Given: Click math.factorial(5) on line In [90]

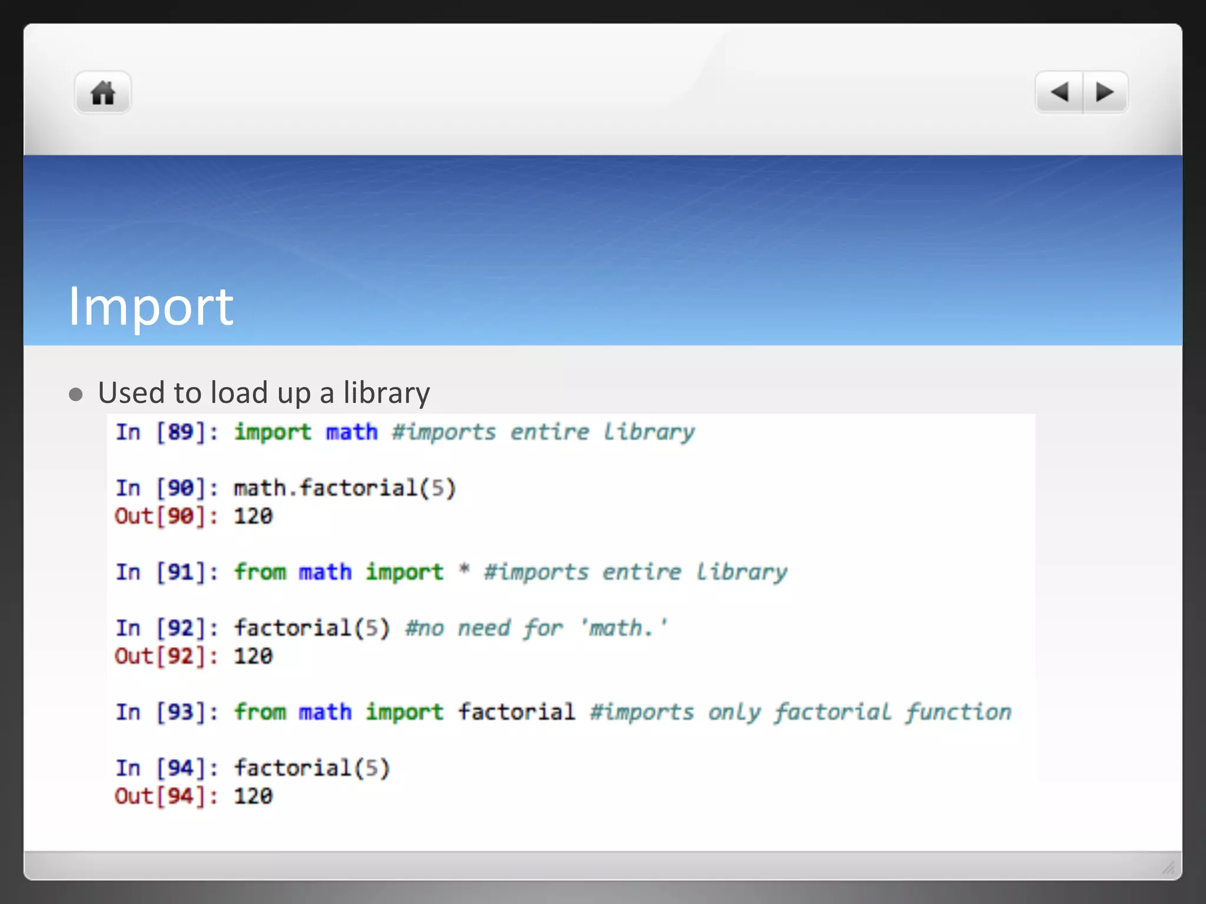Looking at the screenshot, I should pyautogui.click(x=345, y=488).
